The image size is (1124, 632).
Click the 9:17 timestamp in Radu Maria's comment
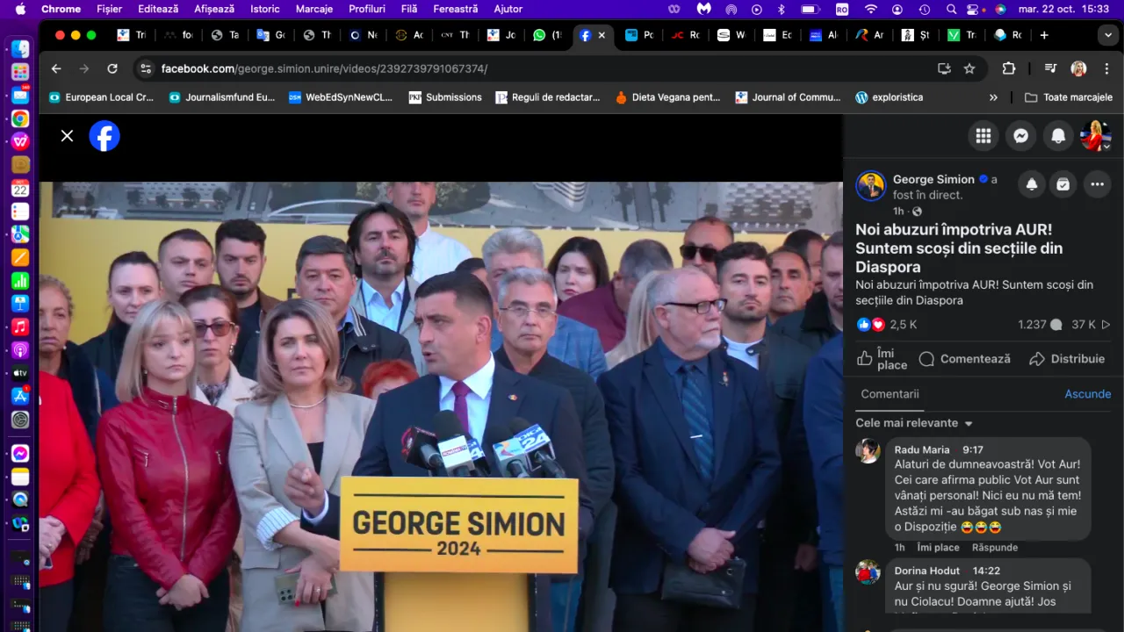pos(972,449)
